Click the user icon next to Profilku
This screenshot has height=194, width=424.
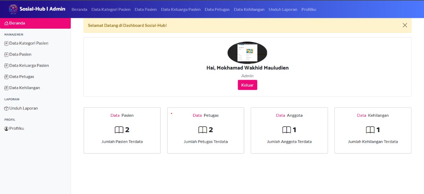pyautogui.click(x=6, y=129)
